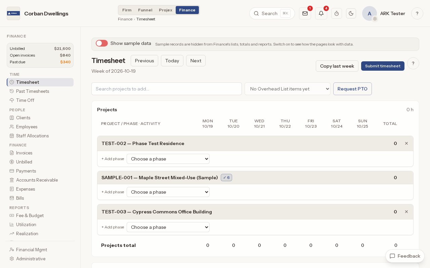Open Time Off in sidebar
This screenshot has width=430, height=268.
click(x=40, y=100)
